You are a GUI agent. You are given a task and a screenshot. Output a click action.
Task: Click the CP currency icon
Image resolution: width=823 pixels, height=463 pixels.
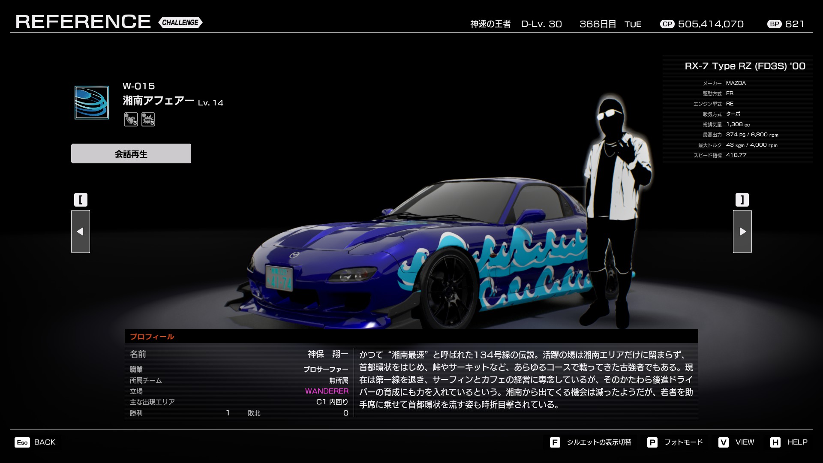pos(667,24)
